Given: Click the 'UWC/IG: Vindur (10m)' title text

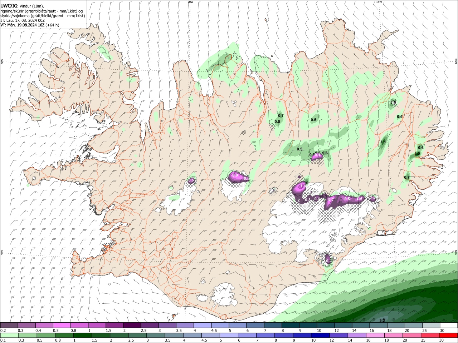Looking at the screenshot, I should click(x=22, y=6).
